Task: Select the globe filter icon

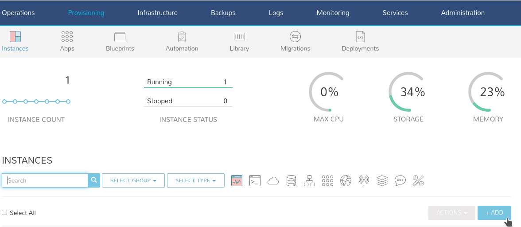Action: [346, 180]
